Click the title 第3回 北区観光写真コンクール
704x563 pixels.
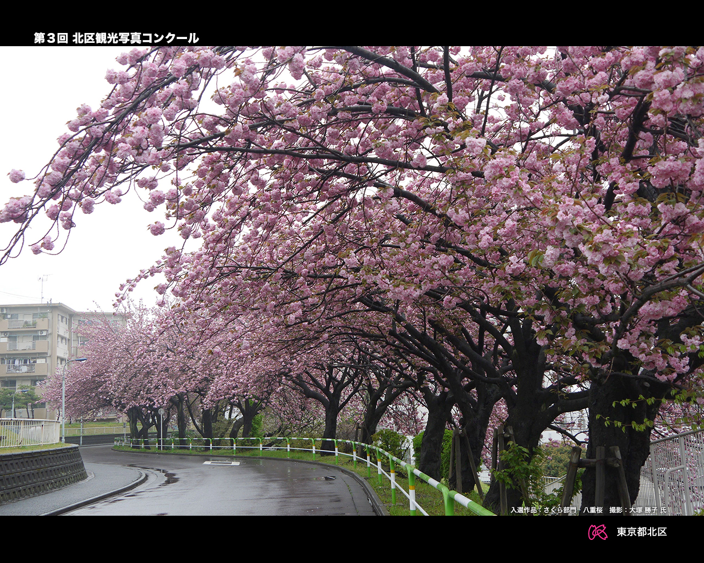(x=116, y=38)
